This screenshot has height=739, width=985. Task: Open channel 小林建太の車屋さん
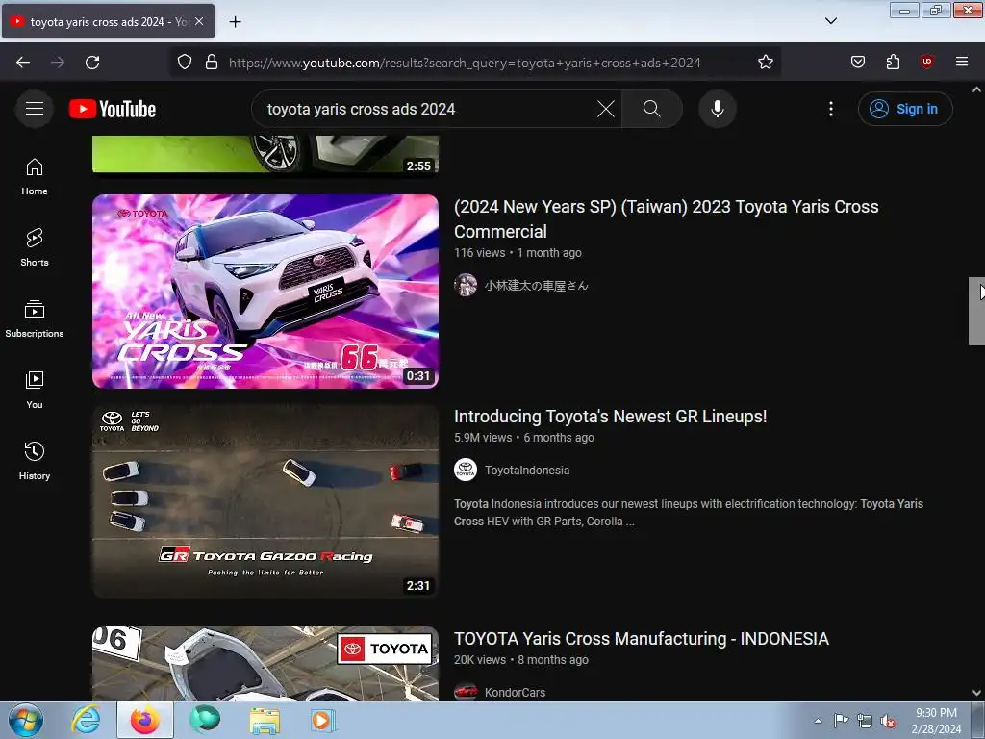(537, 285)
